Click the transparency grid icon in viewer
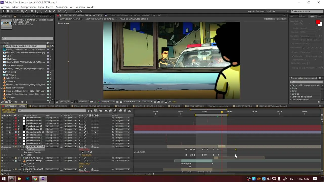Image resolution: width=324 pixels, height=182 pixels. pos(121,102)
